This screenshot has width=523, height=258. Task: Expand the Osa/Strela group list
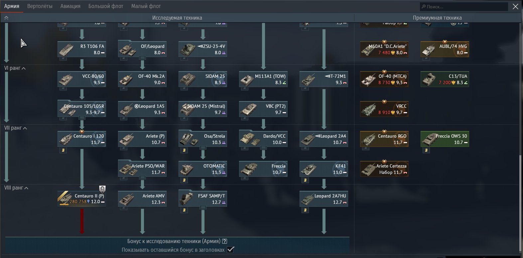point(203,148)
